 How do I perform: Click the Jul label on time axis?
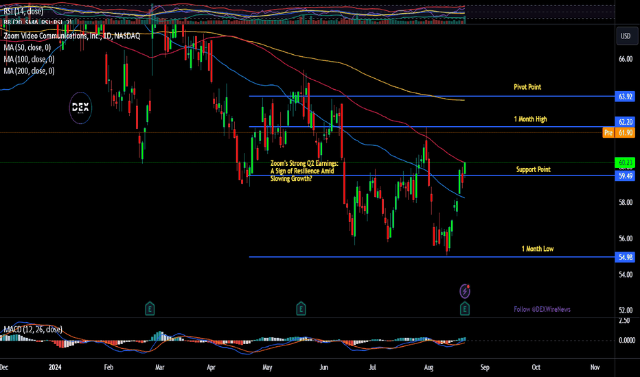(x=372, y=367)
